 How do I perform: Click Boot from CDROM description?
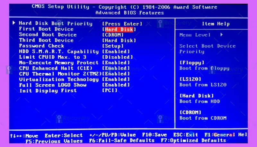tap(203, 118)
